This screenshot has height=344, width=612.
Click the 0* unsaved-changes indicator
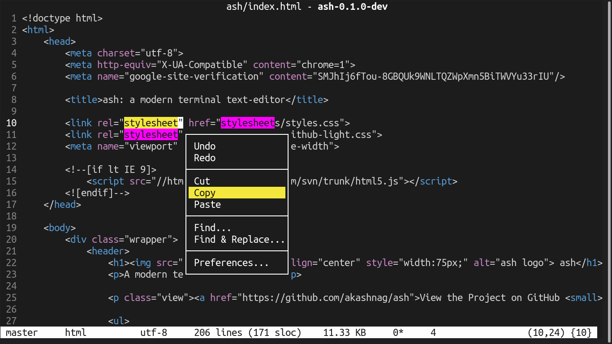pyautogui.click(x=399, y=333)
